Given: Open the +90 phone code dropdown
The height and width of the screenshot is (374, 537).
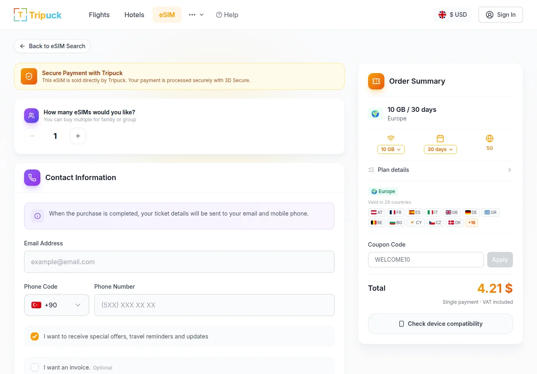Looking at the screenshot, I should (x=57, y=305).
